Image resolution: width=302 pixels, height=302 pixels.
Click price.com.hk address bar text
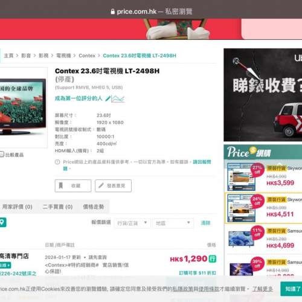coord(137,11)
